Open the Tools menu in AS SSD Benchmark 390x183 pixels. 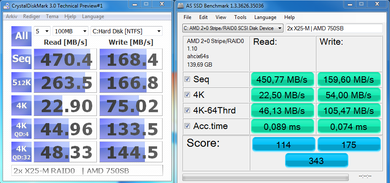coord(240,17)
